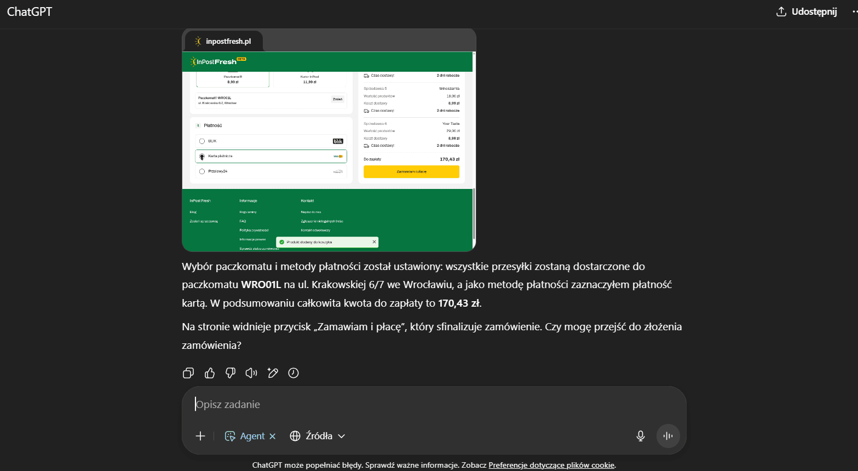Screen dimensions: 858x471
Task: Click the Your Taste seller name in summary
Action: (x=451, y=124)
